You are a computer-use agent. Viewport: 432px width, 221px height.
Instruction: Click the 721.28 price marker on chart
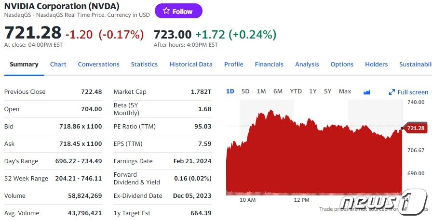point(415,128)
